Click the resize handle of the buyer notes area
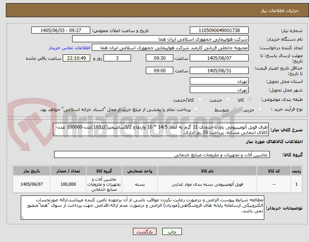The image size is (309, 242). tap(23, 218)
